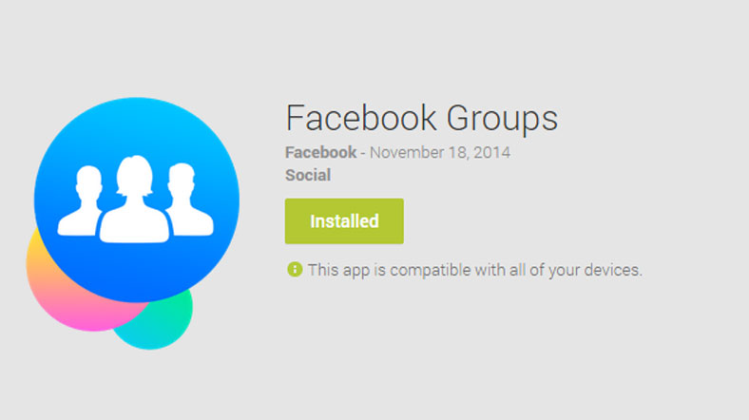Viewport: 749px width, 420px height.
Task: Open the Facebook developer link
Action: pyautogui.click(x=320, y=152)
